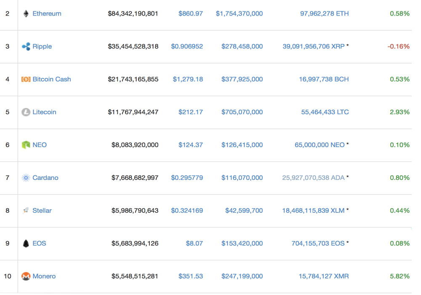This screenshot has width=421, height=295.
Task: Click Stellar price $0.324169
Action: [x=187, y=210]
